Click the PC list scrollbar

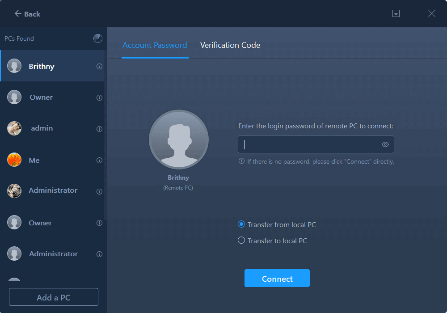point(105,134)
